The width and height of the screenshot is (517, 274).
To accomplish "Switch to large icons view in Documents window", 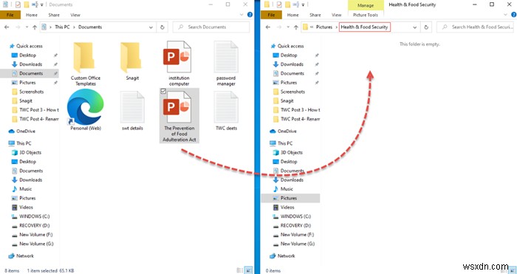I will coord(249,270).
